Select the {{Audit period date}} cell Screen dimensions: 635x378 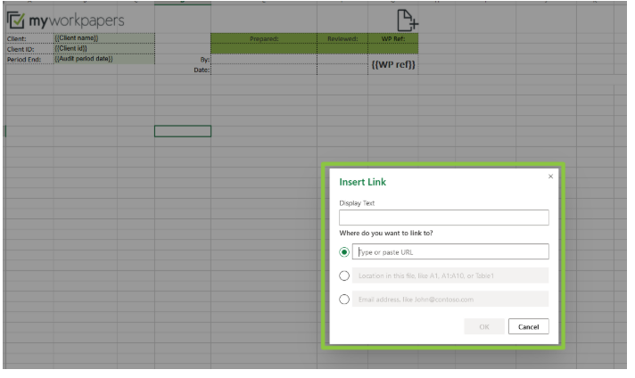103,59
